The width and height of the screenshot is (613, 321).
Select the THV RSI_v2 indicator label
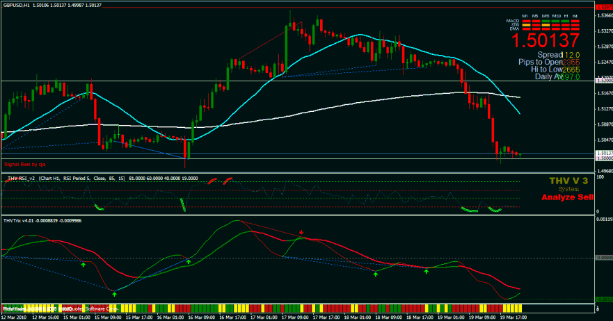(x=24, y=178)
